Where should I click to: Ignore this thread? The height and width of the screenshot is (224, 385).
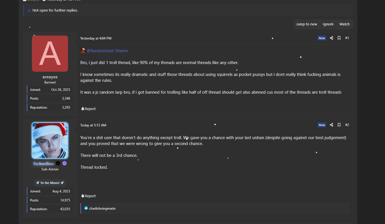[x=328, y=24]
